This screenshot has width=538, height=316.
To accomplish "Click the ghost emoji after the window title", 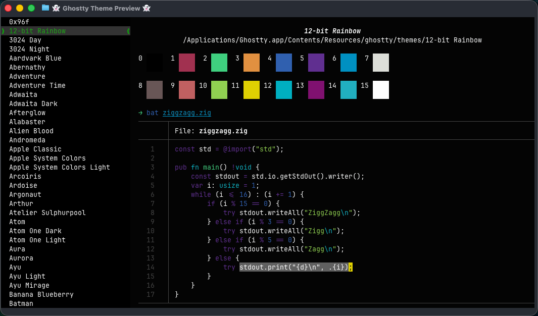I will [146, 8].
